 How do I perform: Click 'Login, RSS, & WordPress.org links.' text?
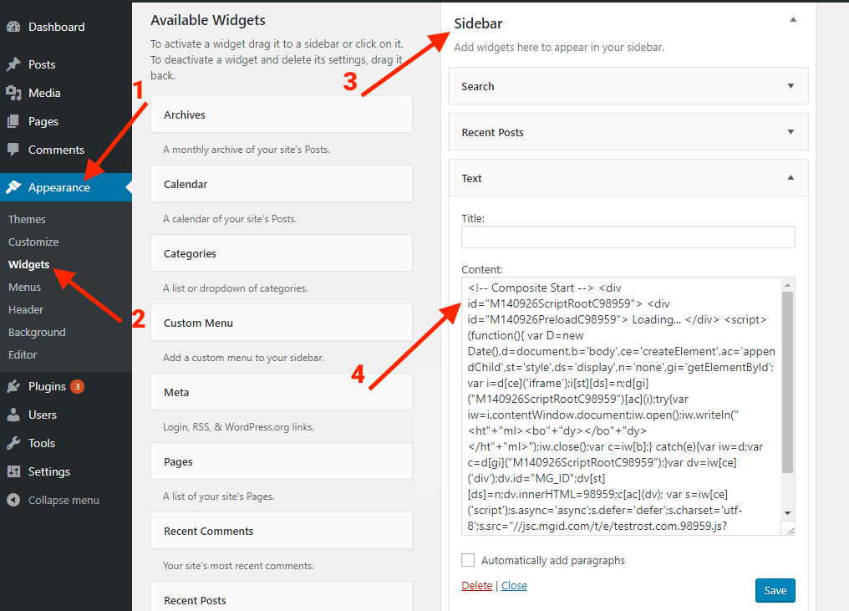pyautogui.click(x=239, y=427)
